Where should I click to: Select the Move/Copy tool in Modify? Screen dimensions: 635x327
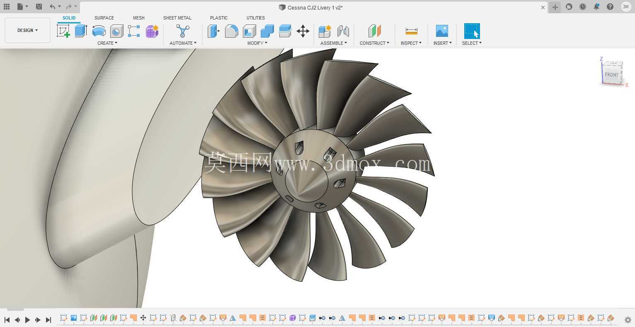tap(303, 31)
